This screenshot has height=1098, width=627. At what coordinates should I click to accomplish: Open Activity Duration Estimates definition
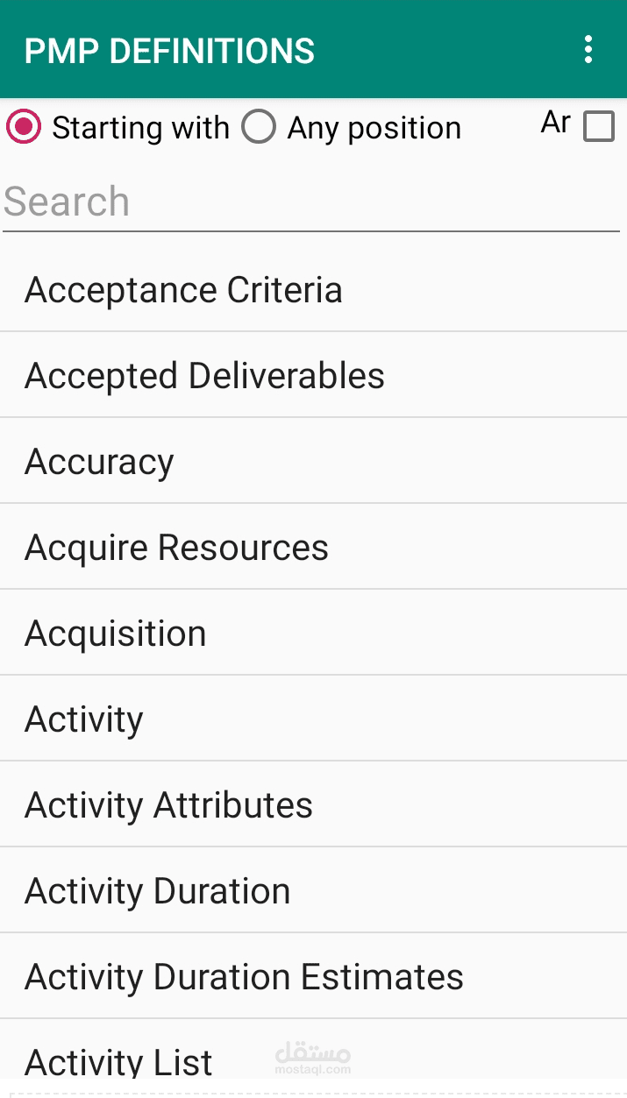[244, 976]
